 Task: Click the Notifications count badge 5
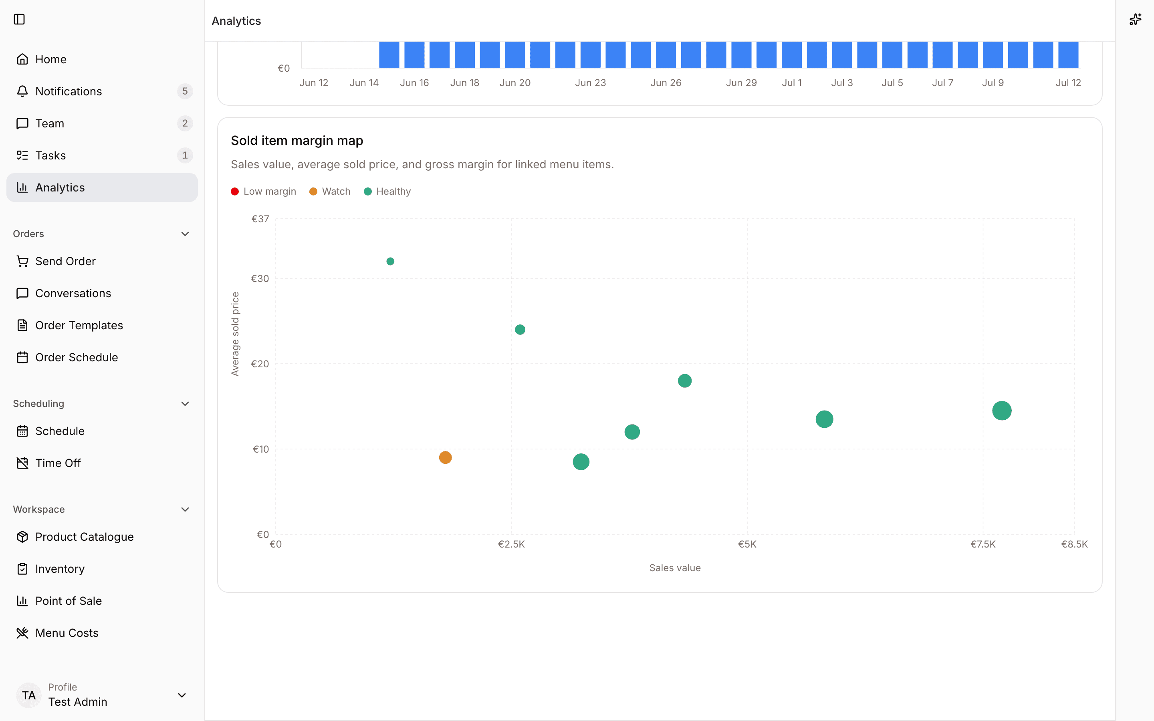click(x=185, y=91)
